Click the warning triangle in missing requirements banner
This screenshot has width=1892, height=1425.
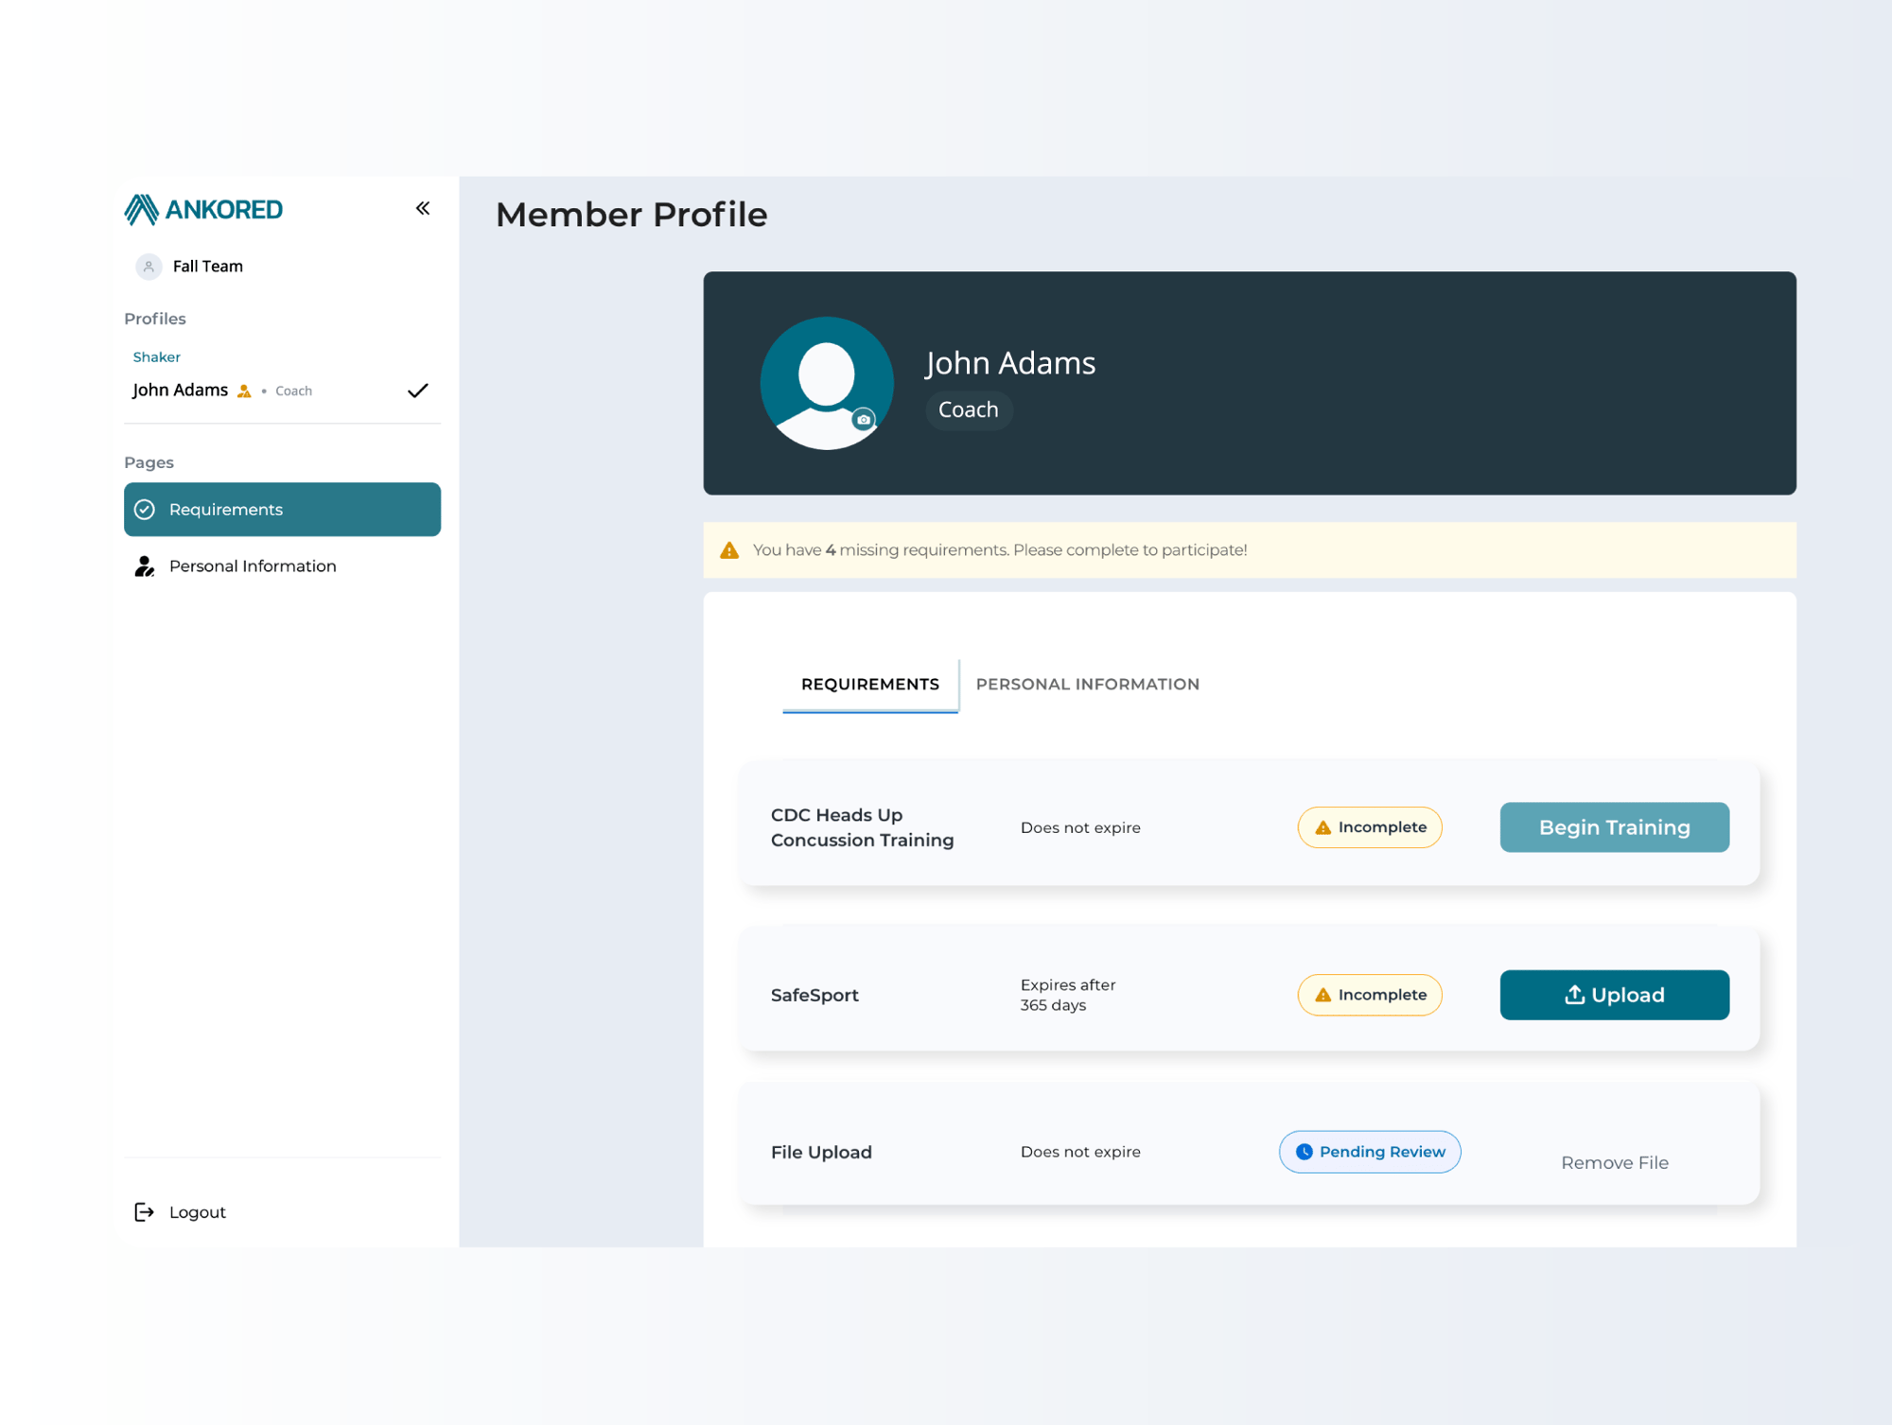click(x=729, y=550)
